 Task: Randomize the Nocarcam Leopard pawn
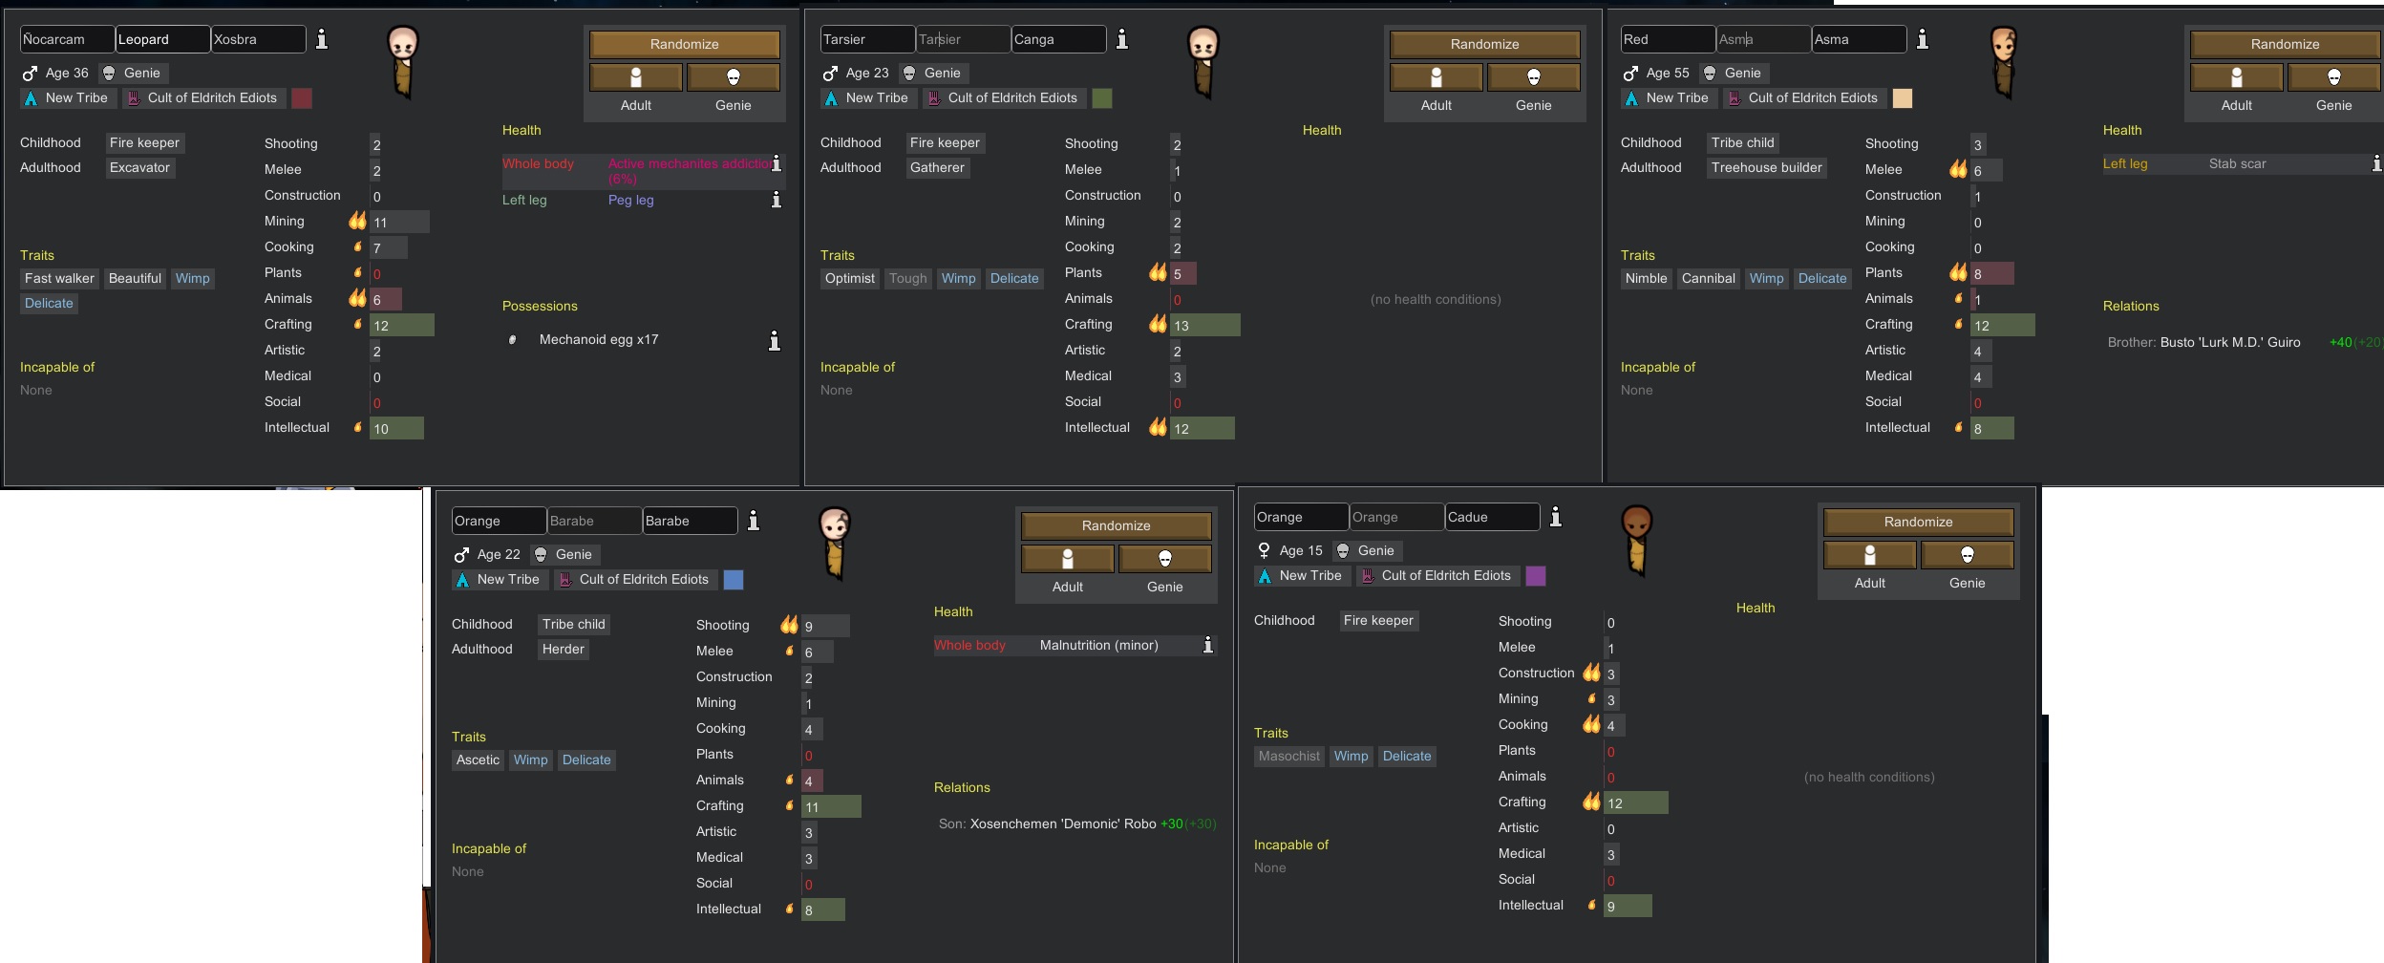click(684, 44)
